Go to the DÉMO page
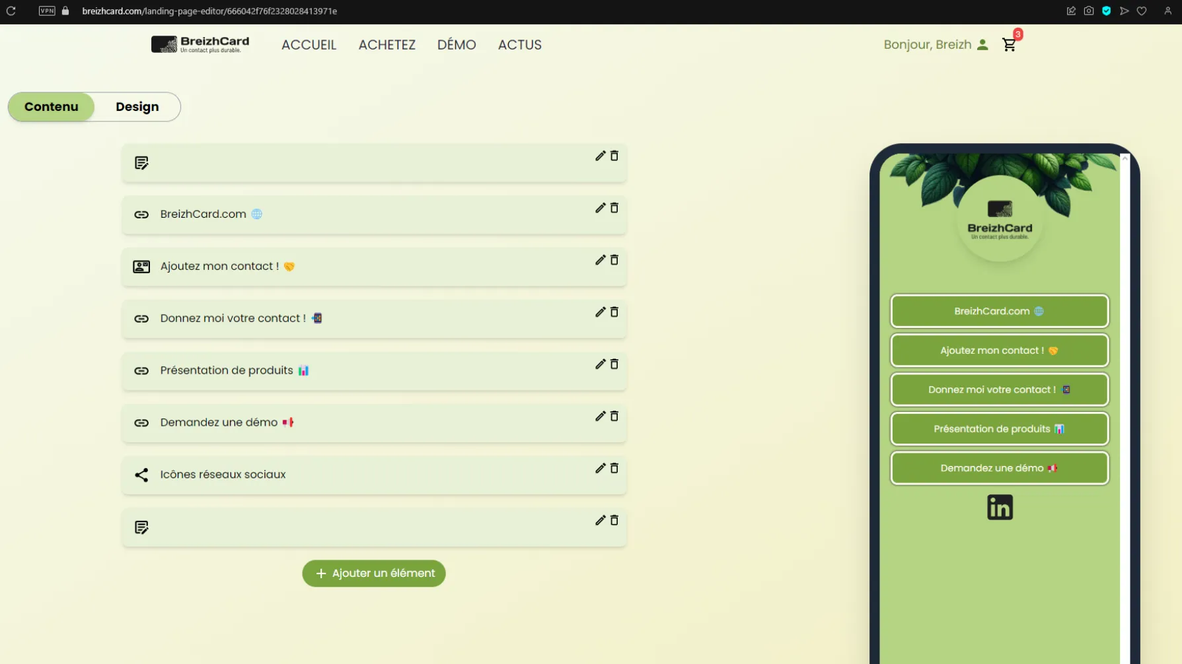Screen dimensions: 1182x664 pos(456,45)
